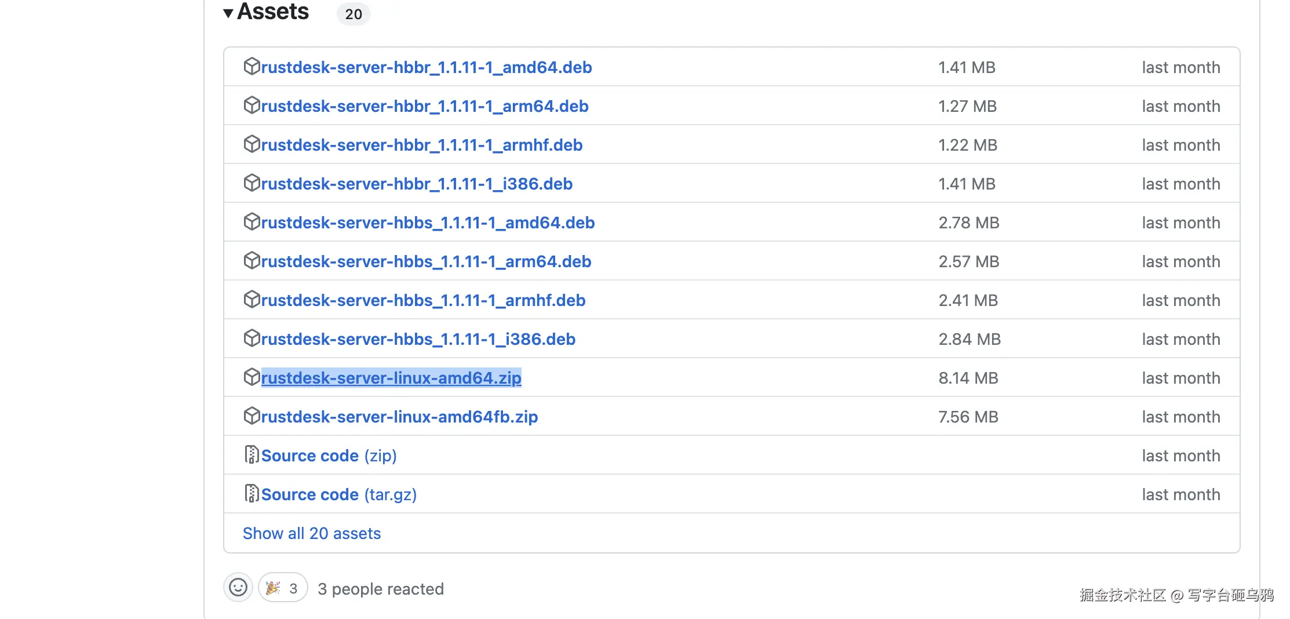
Task: Click package icon for hbbs_1.1.11-1_arm64.deb
Action: (x=252, y=261)
